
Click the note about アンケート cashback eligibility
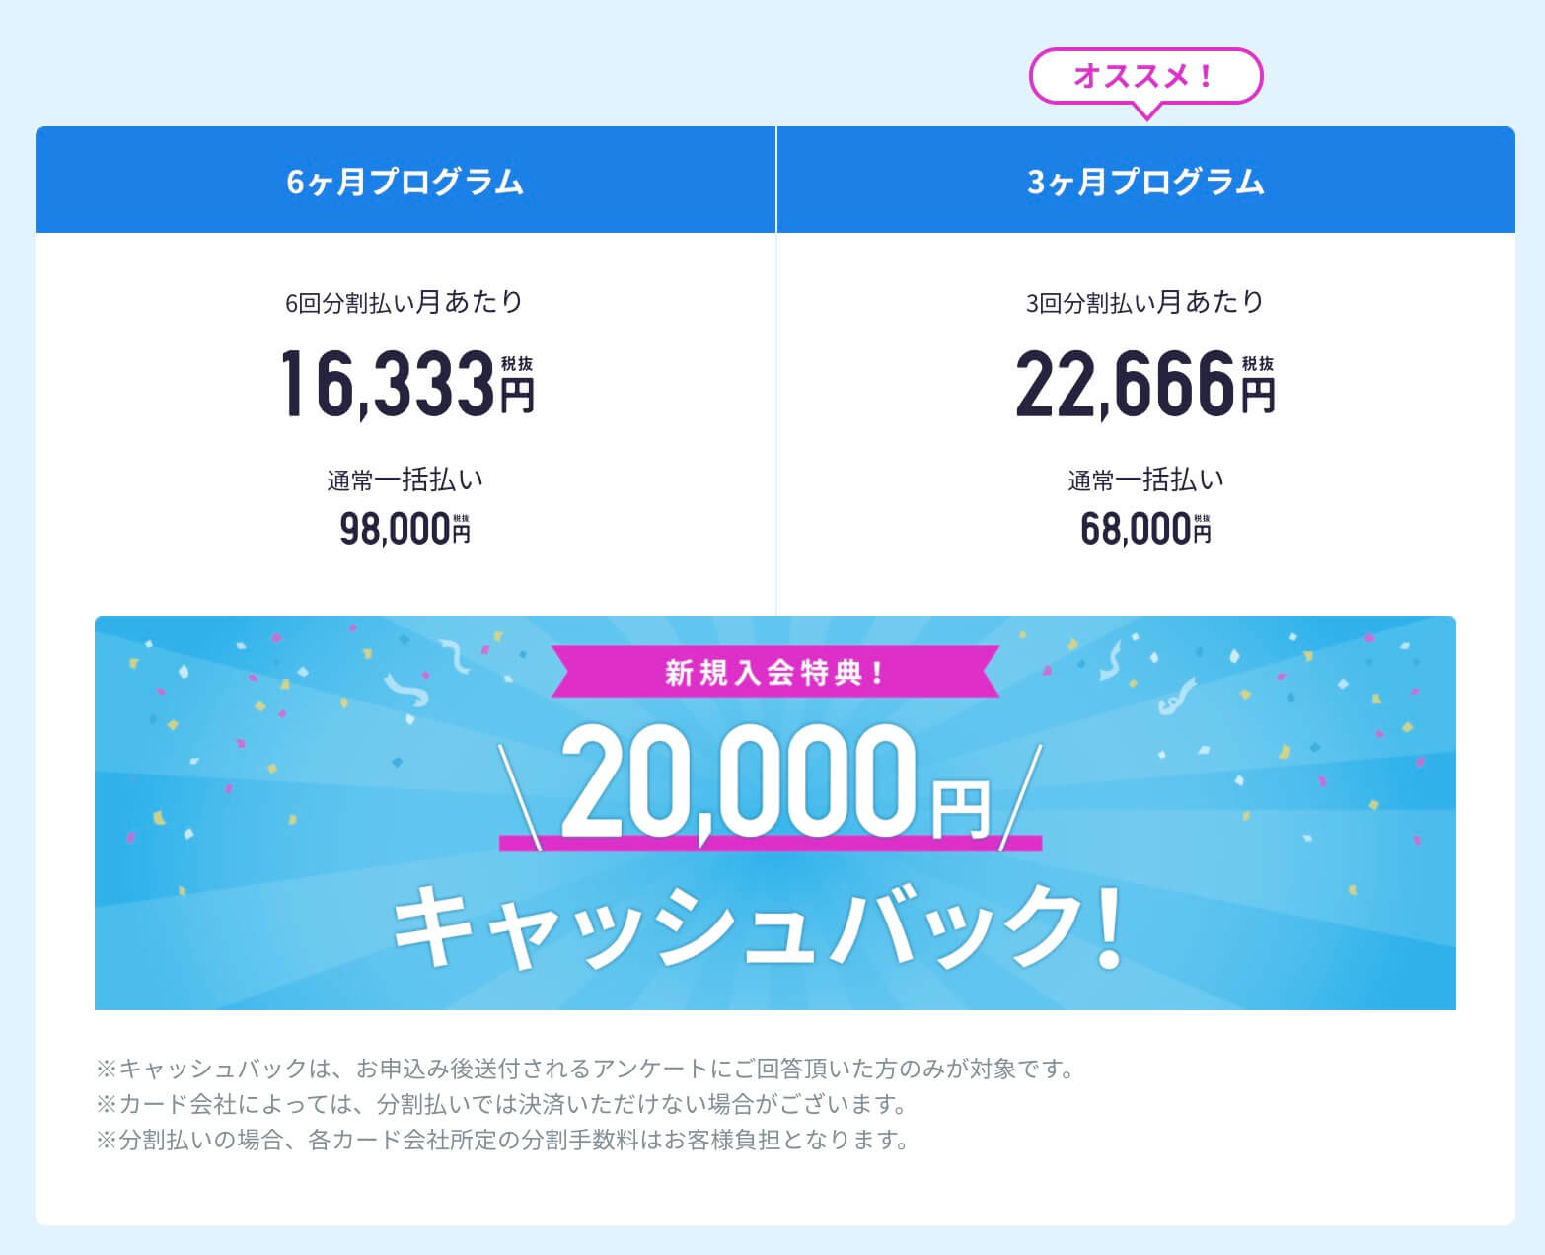[x=585, y=1069]
